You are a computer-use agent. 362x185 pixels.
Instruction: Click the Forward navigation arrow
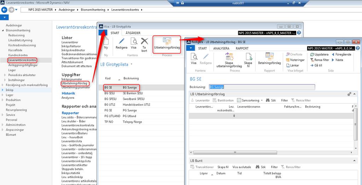(x=11, y=10)
